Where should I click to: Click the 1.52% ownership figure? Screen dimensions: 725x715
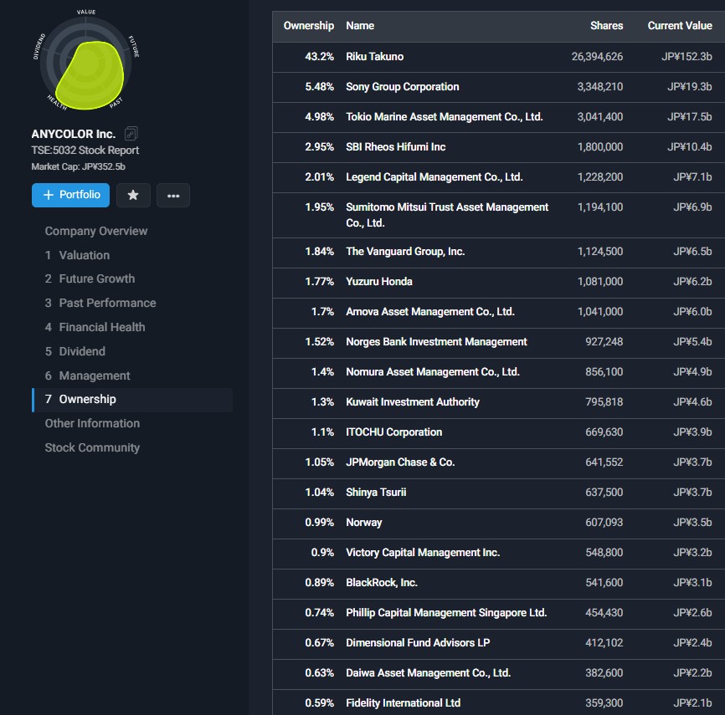click(x=319, y=341)
